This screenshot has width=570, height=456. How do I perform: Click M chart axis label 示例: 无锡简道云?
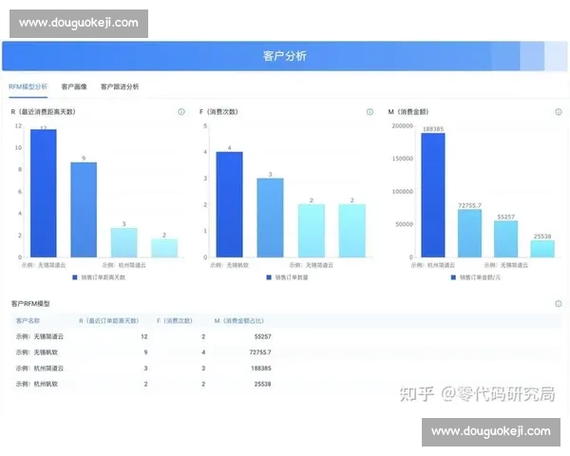tap(505, 265)
